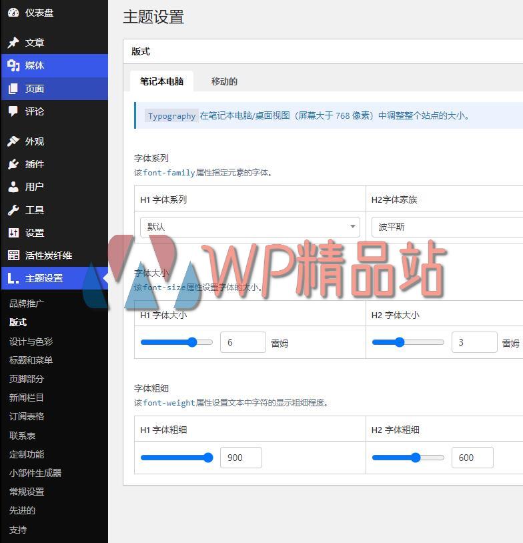Click the Typography code label in the notice
This screenshot has height=543, width=523.
[171, 115]
